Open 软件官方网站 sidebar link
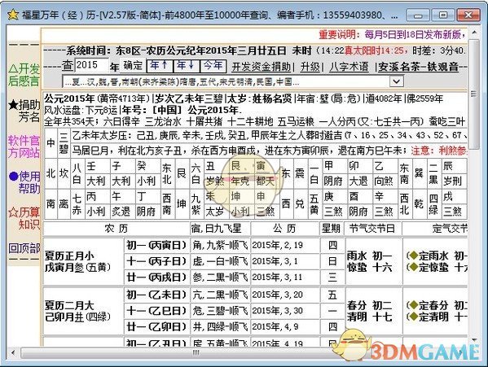Screen dimensions: 488x367 point(24,146)
